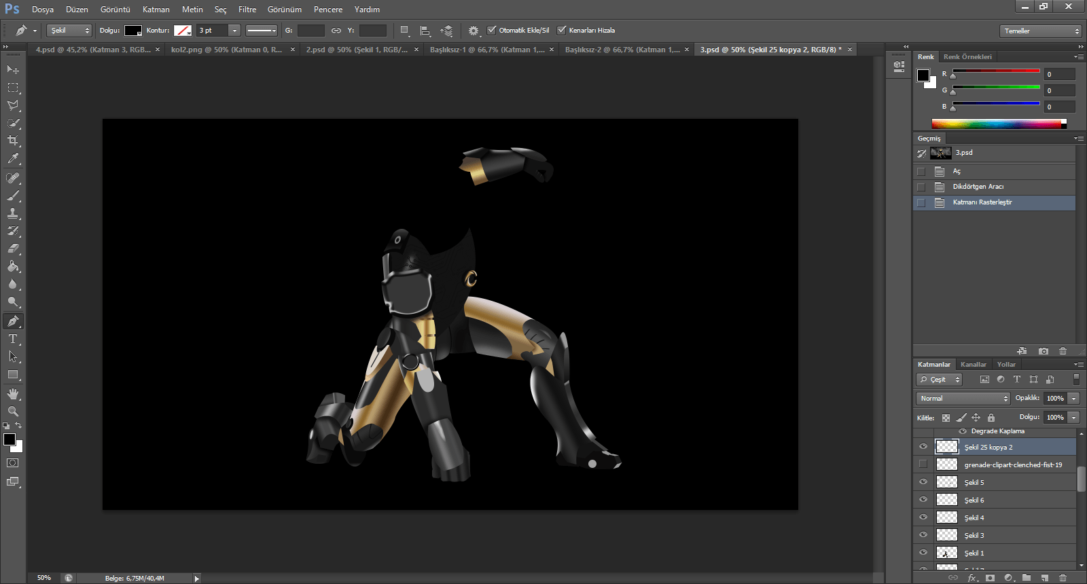Hide the Şekil 4 layer
This screenshot has width=1087, height=584.
[923, 517]
